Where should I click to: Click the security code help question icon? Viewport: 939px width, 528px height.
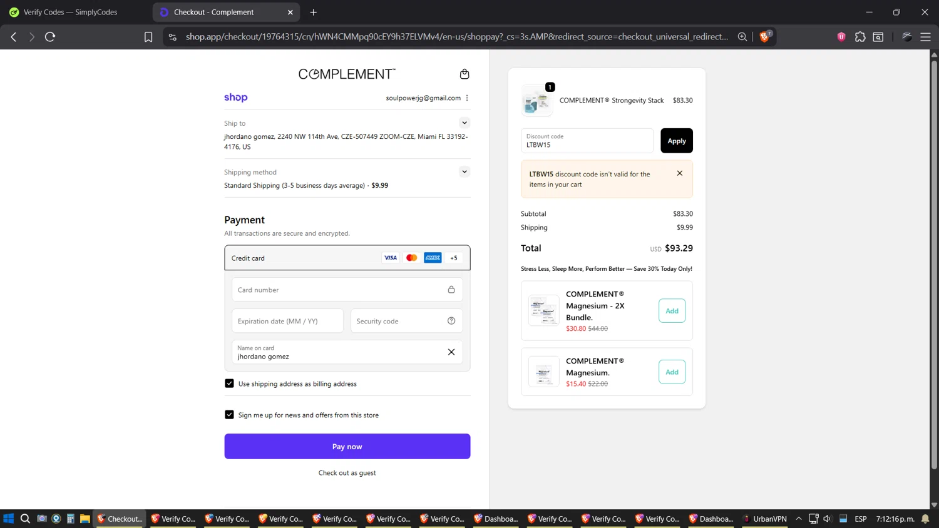point(451,321)
